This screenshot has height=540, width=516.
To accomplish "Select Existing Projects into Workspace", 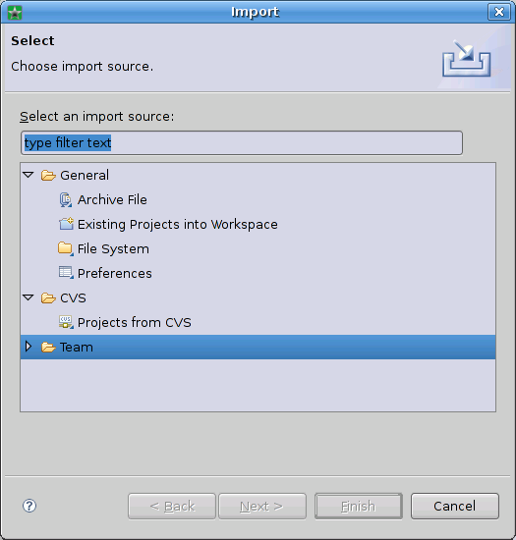I will 178,224.
